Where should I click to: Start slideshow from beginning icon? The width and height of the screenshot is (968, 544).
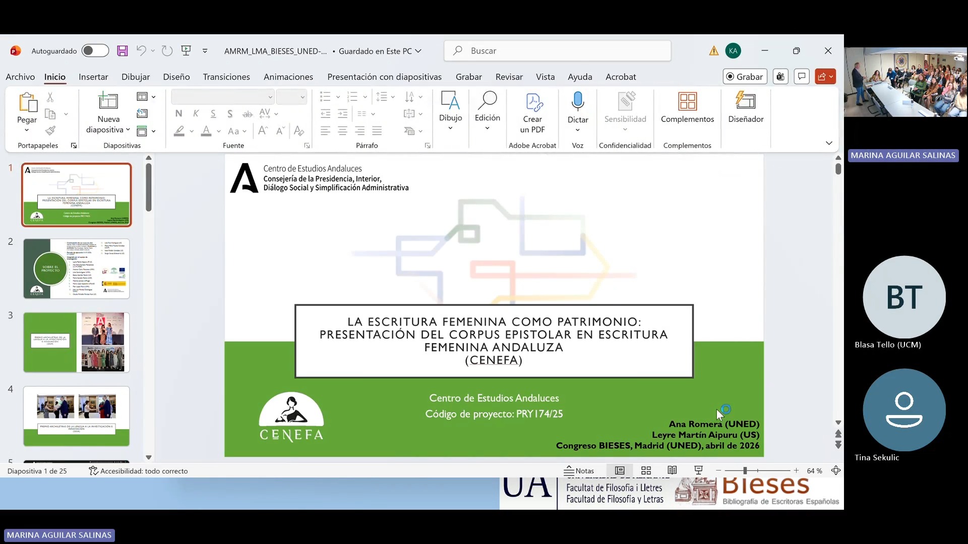(x=186, y=51)
